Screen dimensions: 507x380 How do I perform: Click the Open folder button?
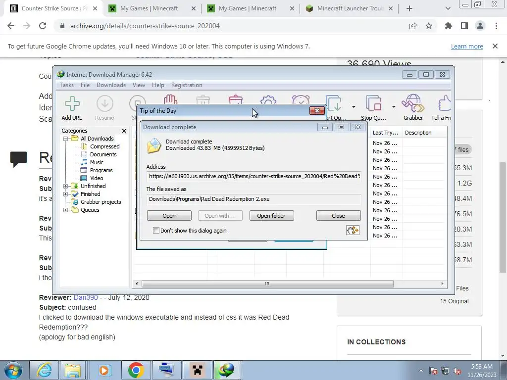pyautogui.click(x=271, y=216)
